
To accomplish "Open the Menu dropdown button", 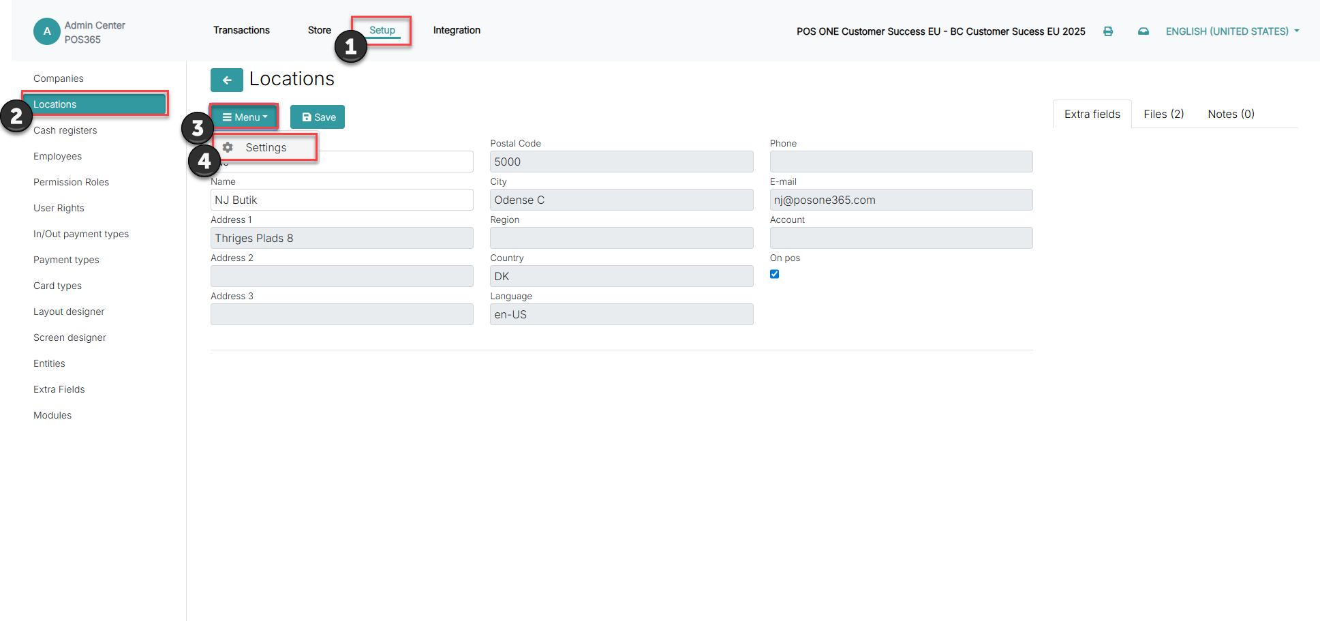I will coord(245,117).
